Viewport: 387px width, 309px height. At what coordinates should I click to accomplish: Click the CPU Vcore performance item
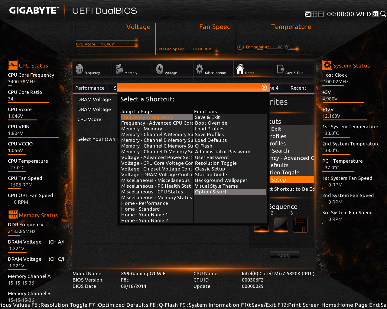pyautogui.click(x=89, y=119)
